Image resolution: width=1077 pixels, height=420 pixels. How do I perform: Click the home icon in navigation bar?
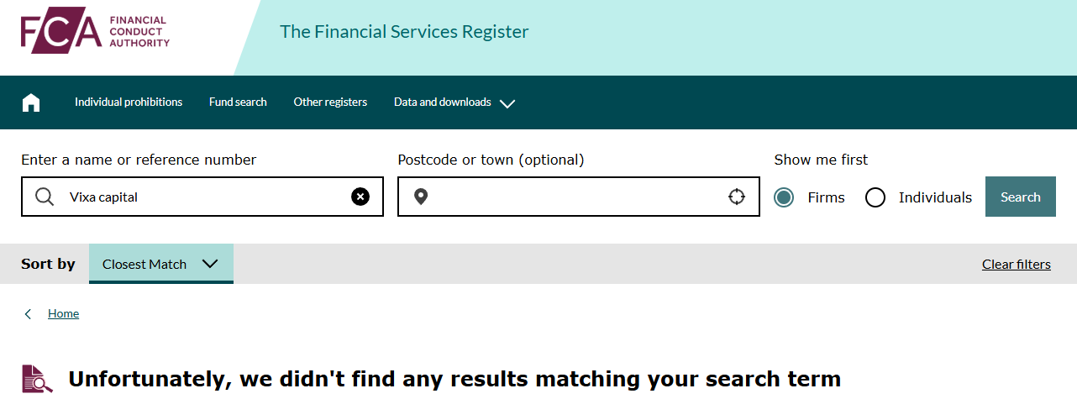click(x=31, y=102)
